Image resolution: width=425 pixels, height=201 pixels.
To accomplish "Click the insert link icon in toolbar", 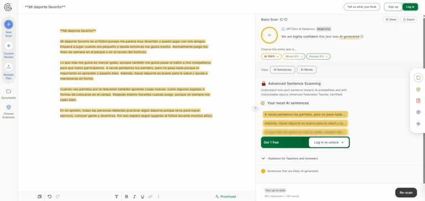I will tap(151, 197).
